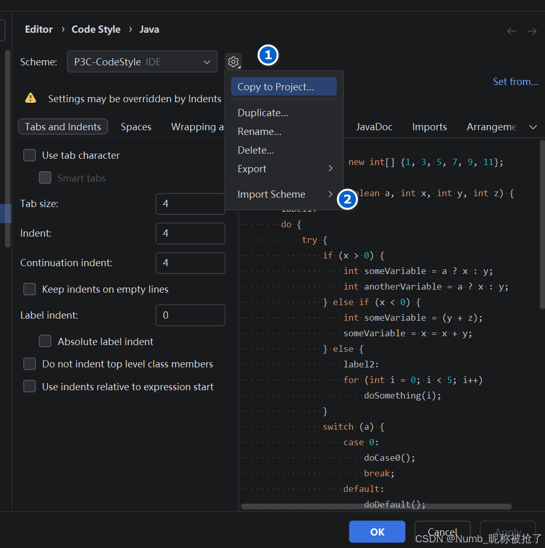Enable Use tab character checkbox
Image resolution: width=545 pixels, height=548 pixels.
pyautogui.click(x=30, y=155)
